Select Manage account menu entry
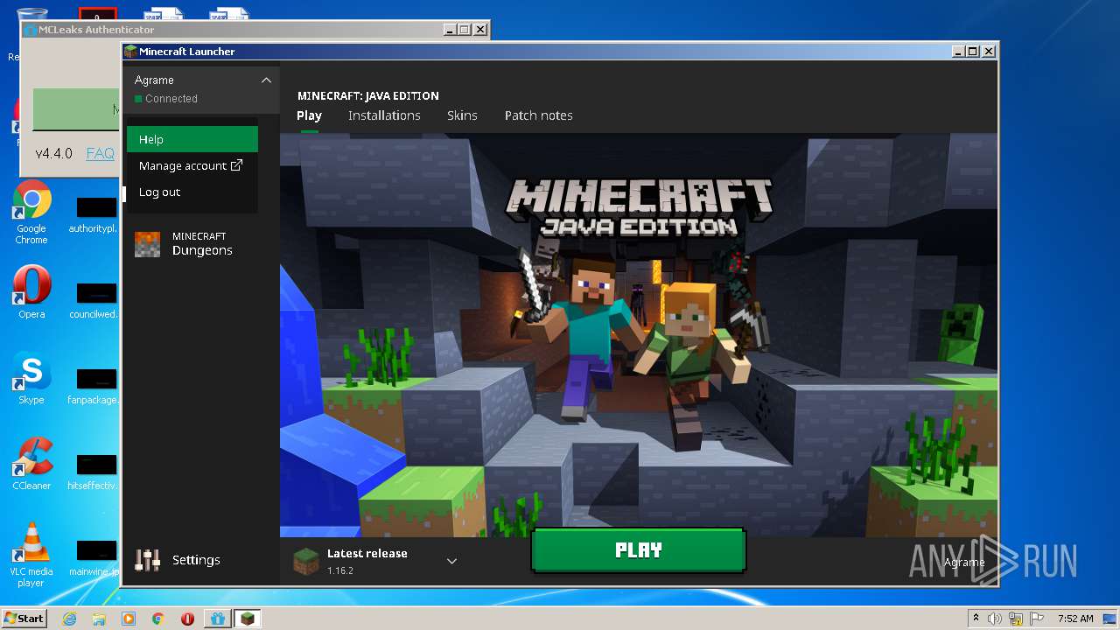 point(192,165)
